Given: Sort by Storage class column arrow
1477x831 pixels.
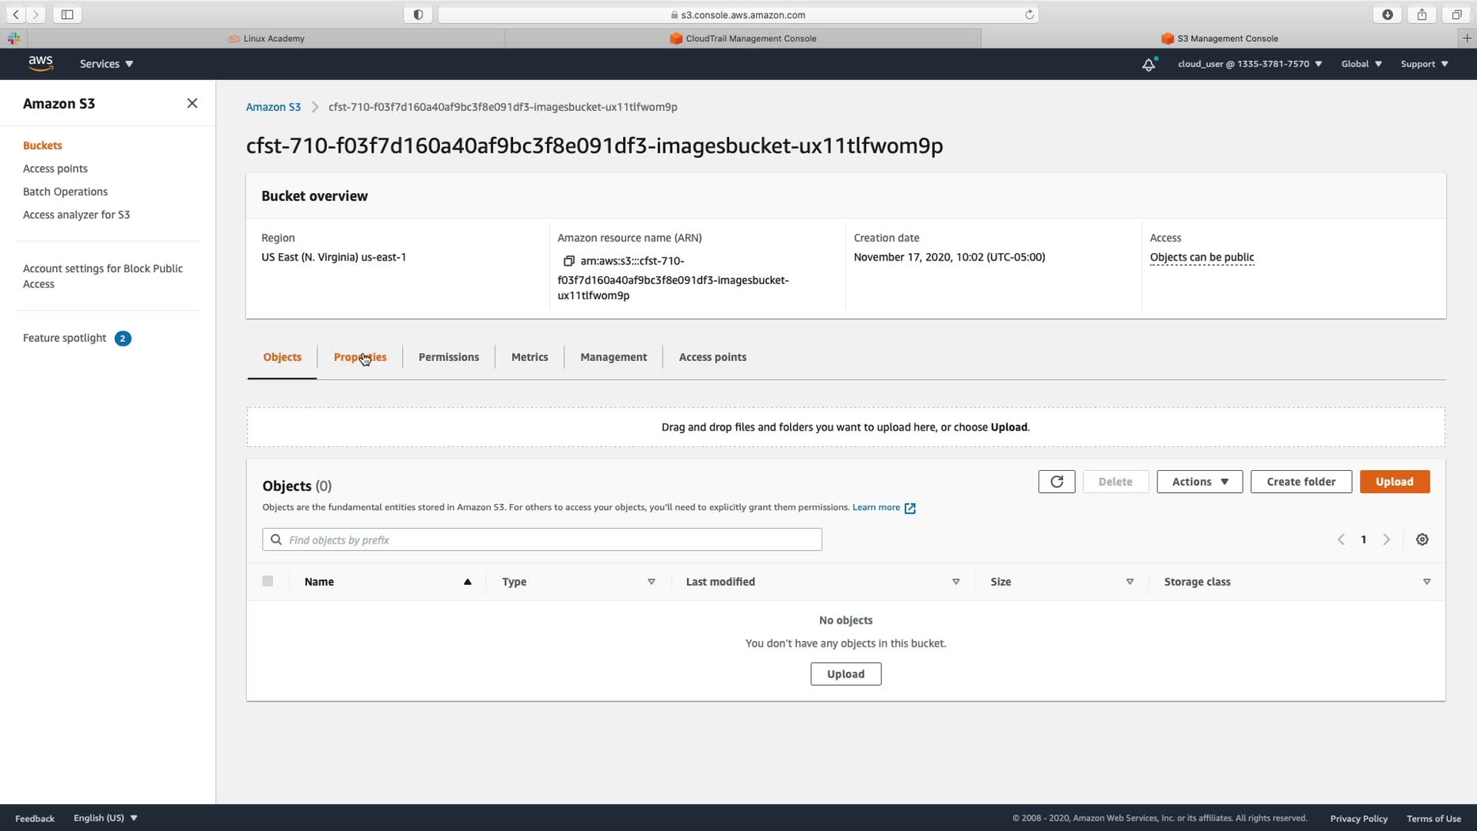Looking at the screenshot, I should [x=1427, y=582].
